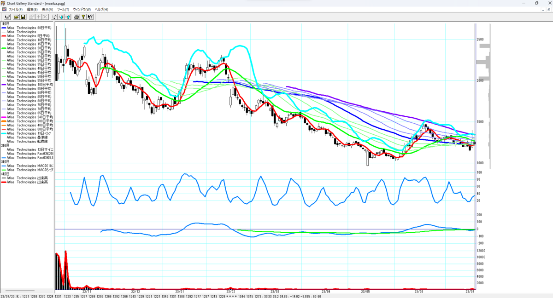The width and height of the screenshot is (553, 298).
Task: Click the blue line swatch beside 60日平均
Action: pos(3,28)
